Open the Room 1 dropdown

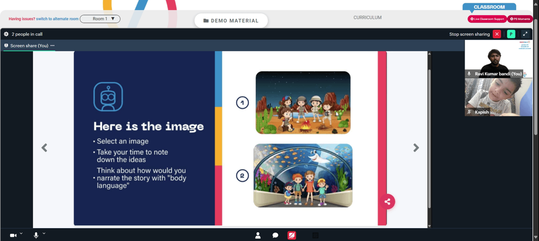(x=100, y=18)
